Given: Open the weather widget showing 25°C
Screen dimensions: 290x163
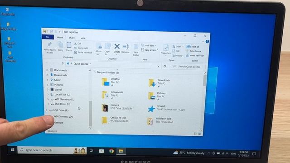Looking at the screenshot, I should point(189,153).
